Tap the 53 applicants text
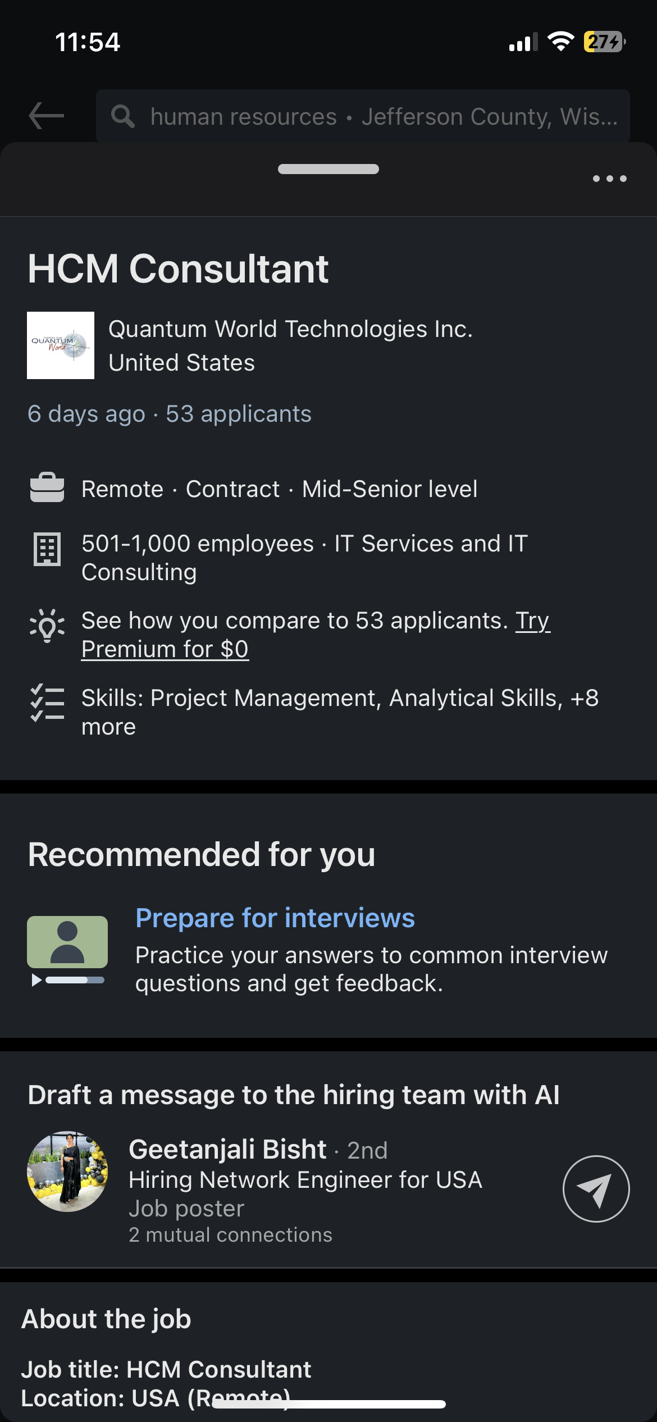Image resolution: width=657 pixels, height=1422 pixels. click(x=238, y=414)
